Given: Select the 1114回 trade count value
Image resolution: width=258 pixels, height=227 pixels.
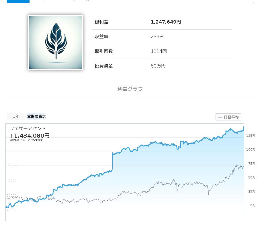Looking at the screenshot, I should tap(159, 51).
